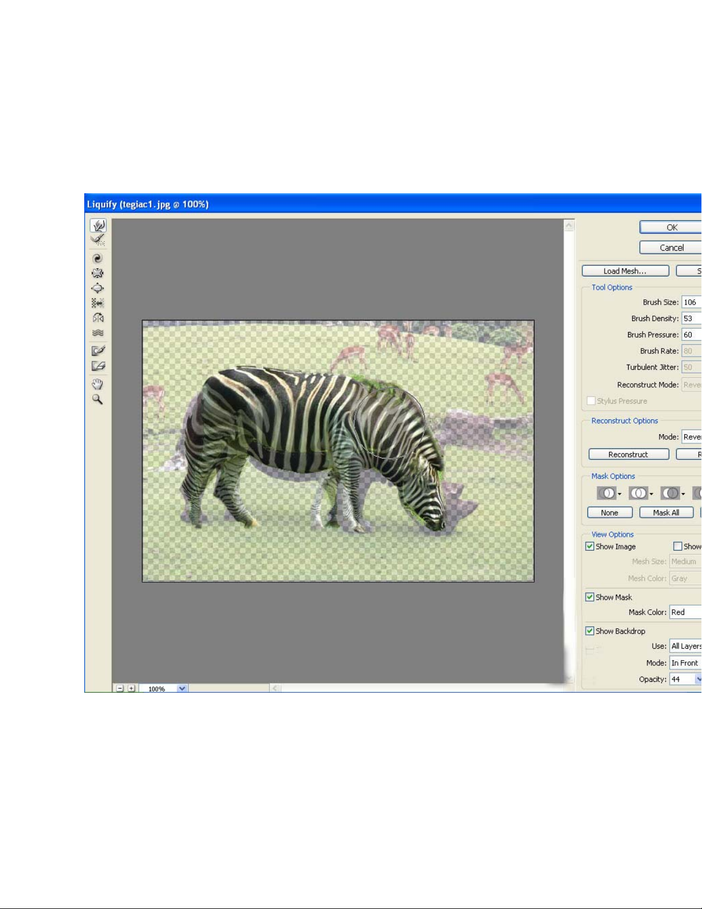The width and height of the screenshot is (702, 909).
Task: Activate the Bloat tool
Action: [98, 288]
